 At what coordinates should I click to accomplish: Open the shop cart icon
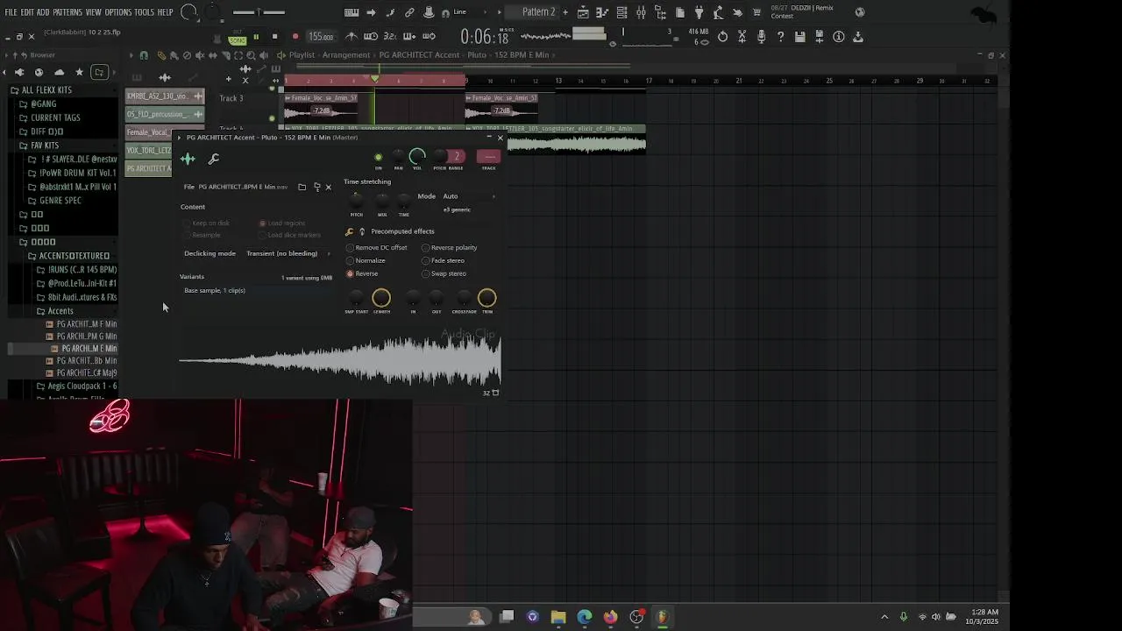tap(756, 12)
